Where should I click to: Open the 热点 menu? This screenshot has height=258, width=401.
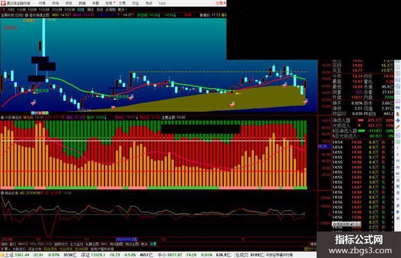click(149, 3)
